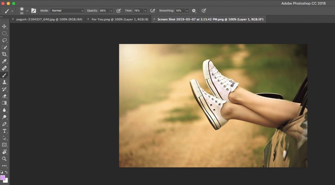335x185 pixels.
Task: Close the yogurt-2104327_640.jpg document tab
Action: point(13,19)
